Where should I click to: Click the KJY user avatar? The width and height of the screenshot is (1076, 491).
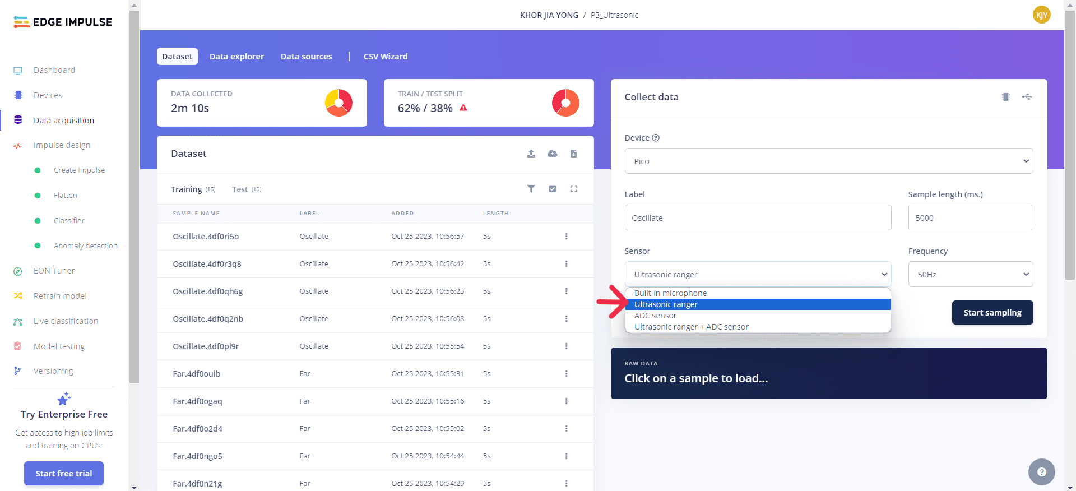1041,15
